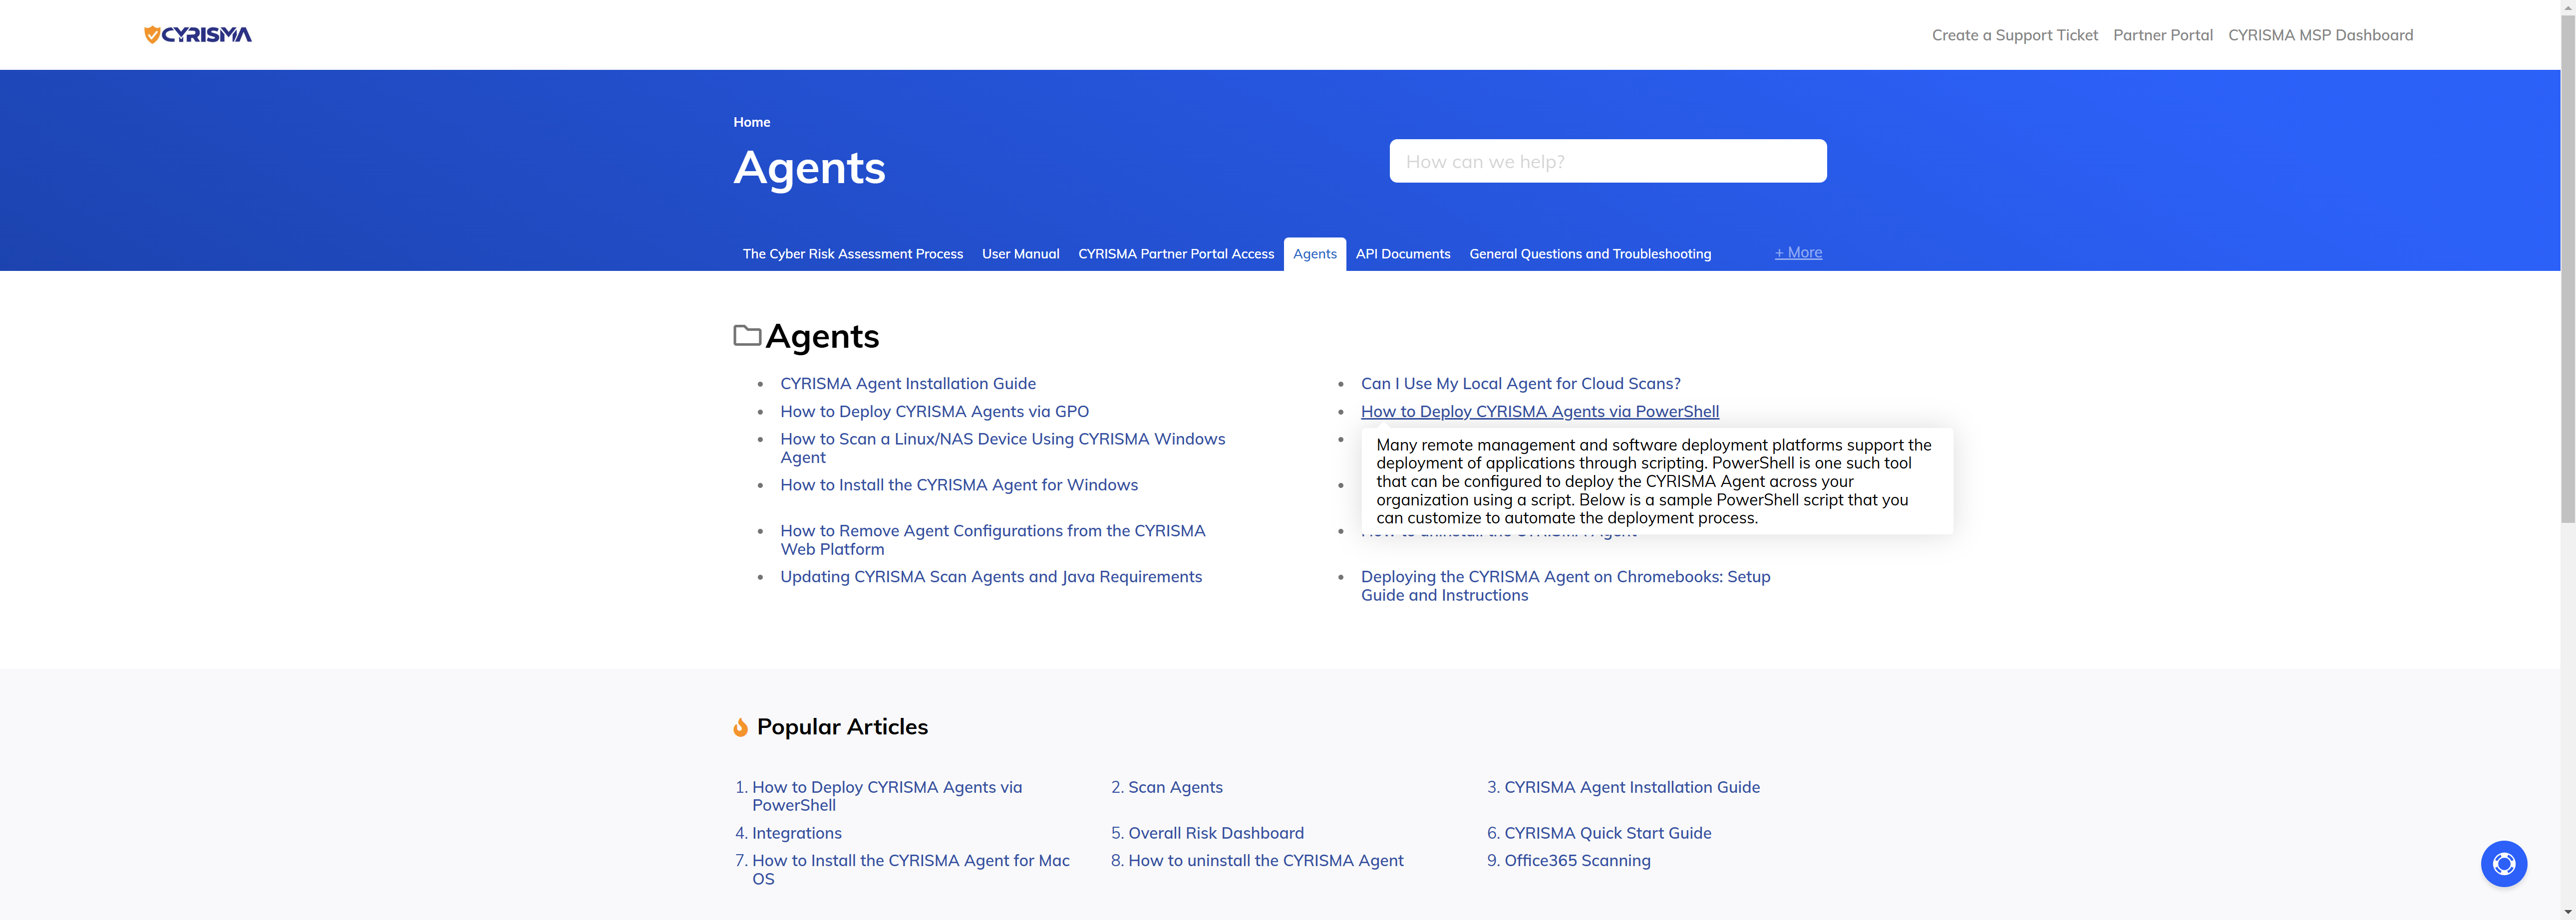Click the Home breadcrumb
This screenshot has height=920, width=2576.
(x=751, y=122)
